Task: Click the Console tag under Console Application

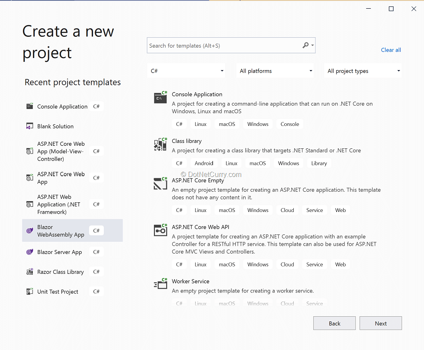Action: pyautogui.click(x=289, y=124)
